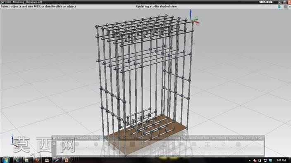Open the media player taskbar icon

(37, 160)
